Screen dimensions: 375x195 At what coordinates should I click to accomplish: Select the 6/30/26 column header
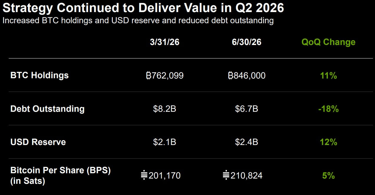tap(247, 42)
